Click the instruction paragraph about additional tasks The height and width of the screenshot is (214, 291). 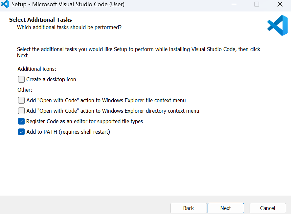click(x=138, y=49)
